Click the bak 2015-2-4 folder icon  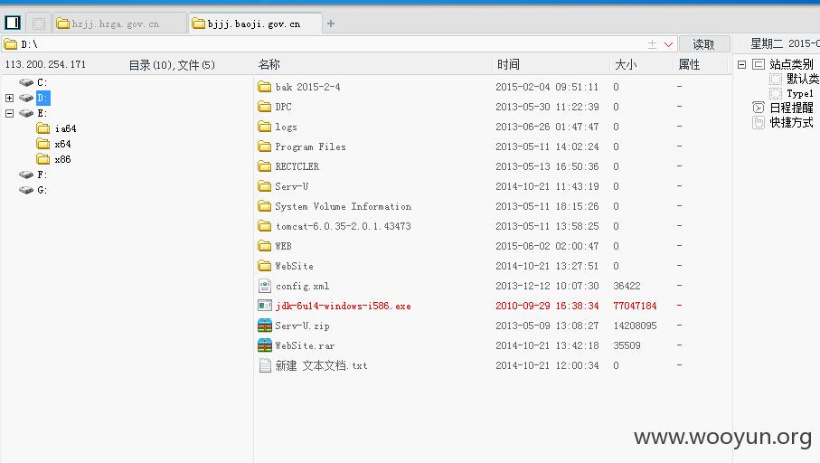click(265, 86)
